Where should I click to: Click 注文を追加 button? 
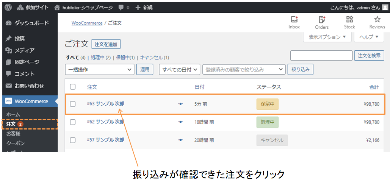point(106,45)
